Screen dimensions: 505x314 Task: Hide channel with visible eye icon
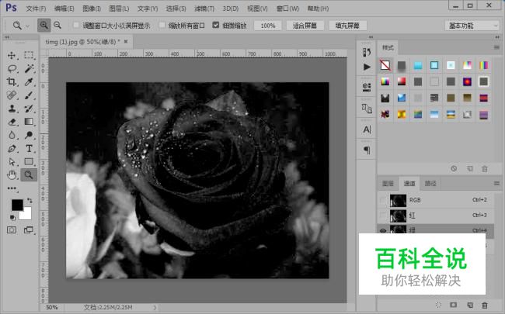click(x=382, y=230)
